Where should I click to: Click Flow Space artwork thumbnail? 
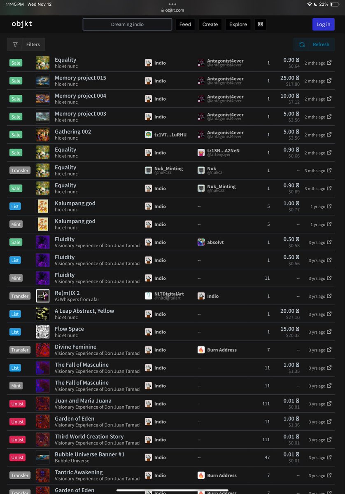pos(42,332)
